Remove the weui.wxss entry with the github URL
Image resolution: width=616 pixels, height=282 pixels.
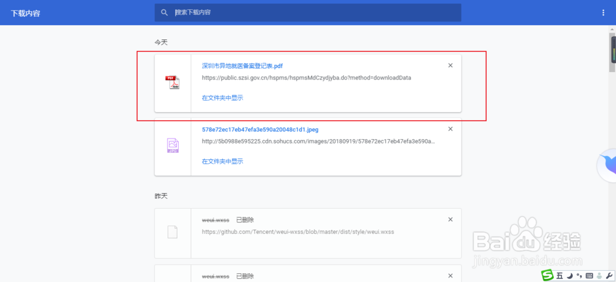click(x=451, y=219)
